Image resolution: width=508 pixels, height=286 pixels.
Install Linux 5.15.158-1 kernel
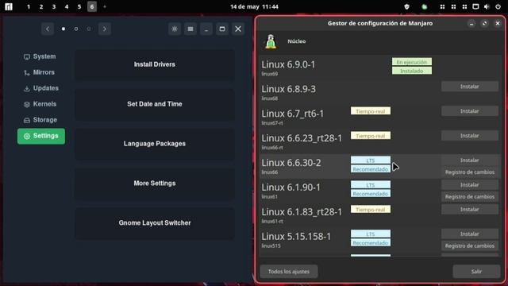pos(469,234)
